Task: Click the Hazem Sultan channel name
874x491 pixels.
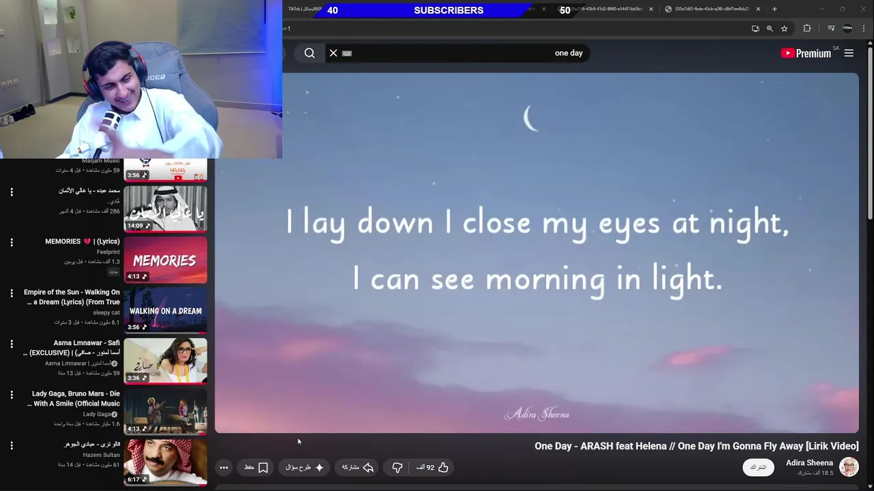Action: pyautogui.click(x=102, y=455)
